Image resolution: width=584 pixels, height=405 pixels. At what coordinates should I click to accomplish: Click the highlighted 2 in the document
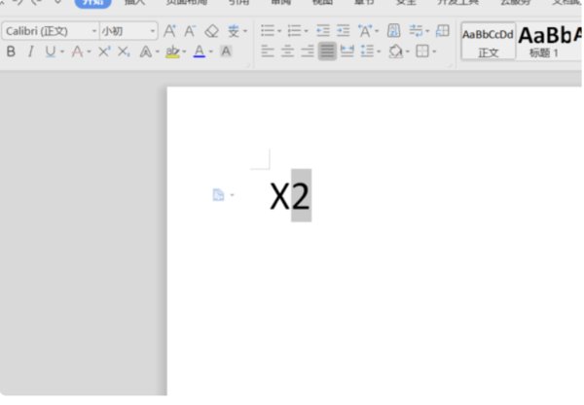click(x=301, y=196)
